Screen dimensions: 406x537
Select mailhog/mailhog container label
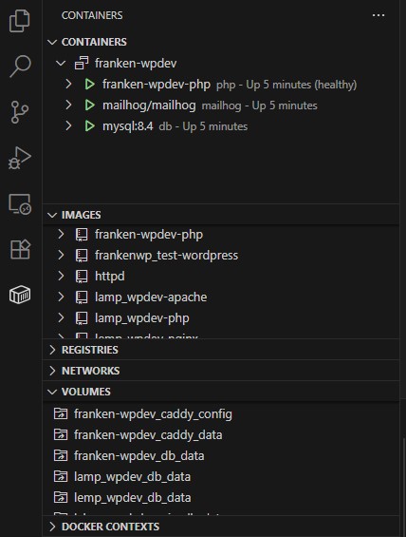click(x=149, y=105)
